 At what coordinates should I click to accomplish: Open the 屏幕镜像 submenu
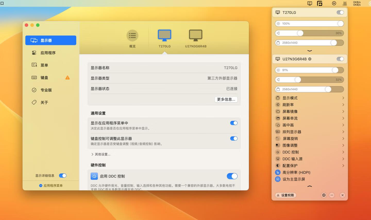310,112
